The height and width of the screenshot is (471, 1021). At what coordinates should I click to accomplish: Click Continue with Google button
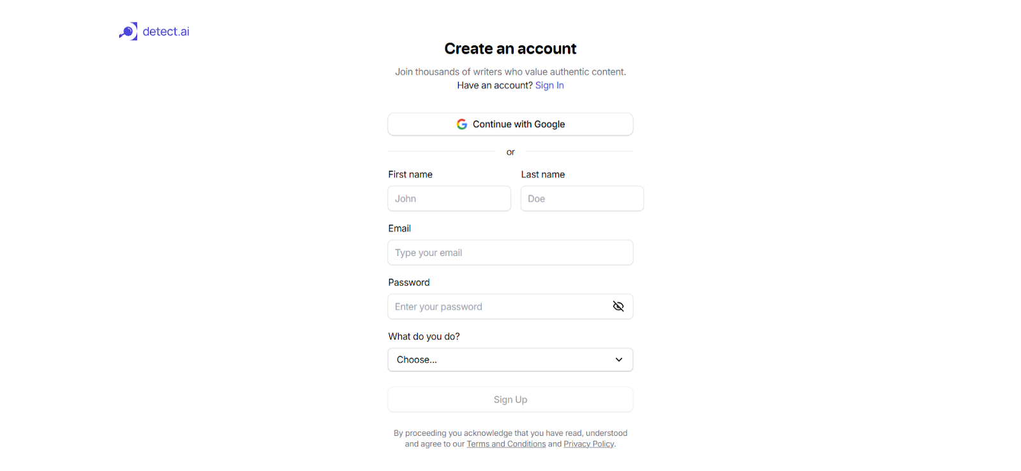pyautogui.click(x=511, y=124)
